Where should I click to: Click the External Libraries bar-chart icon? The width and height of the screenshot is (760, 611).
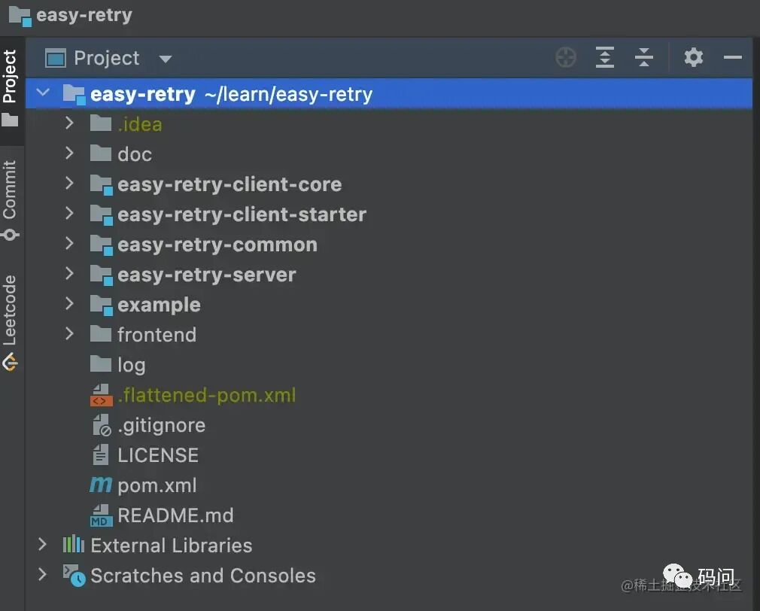coord(73,544)
